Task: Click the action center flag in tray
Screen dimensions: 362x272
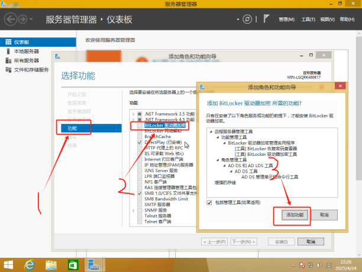Action: [x=302, y=265]
